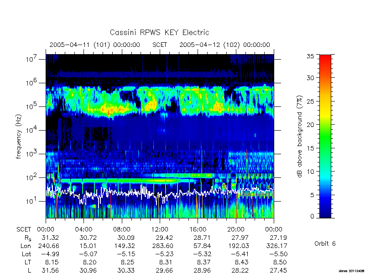Click the LT value 8.31
Screen dimensions: 365x273
(x=166, y=263)
